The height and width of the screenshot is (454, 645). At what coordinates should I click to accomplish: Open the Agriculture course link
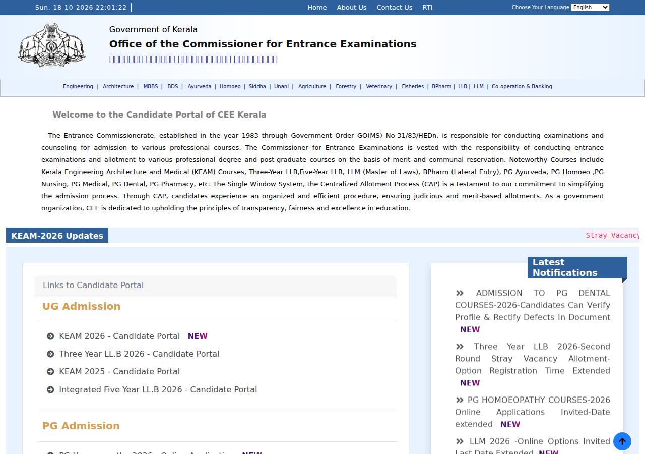click(312, 87)
